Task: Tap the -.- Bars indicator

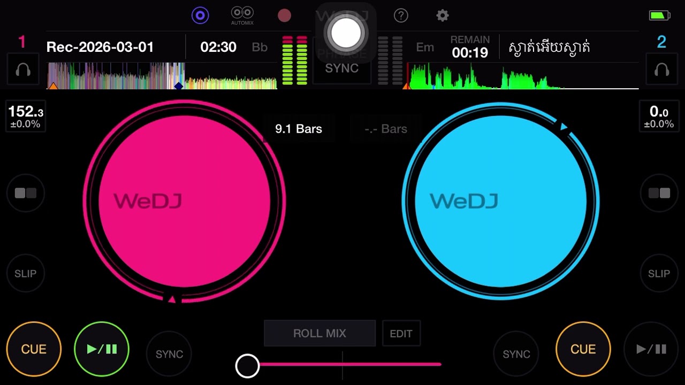Action: click(386, 129)
